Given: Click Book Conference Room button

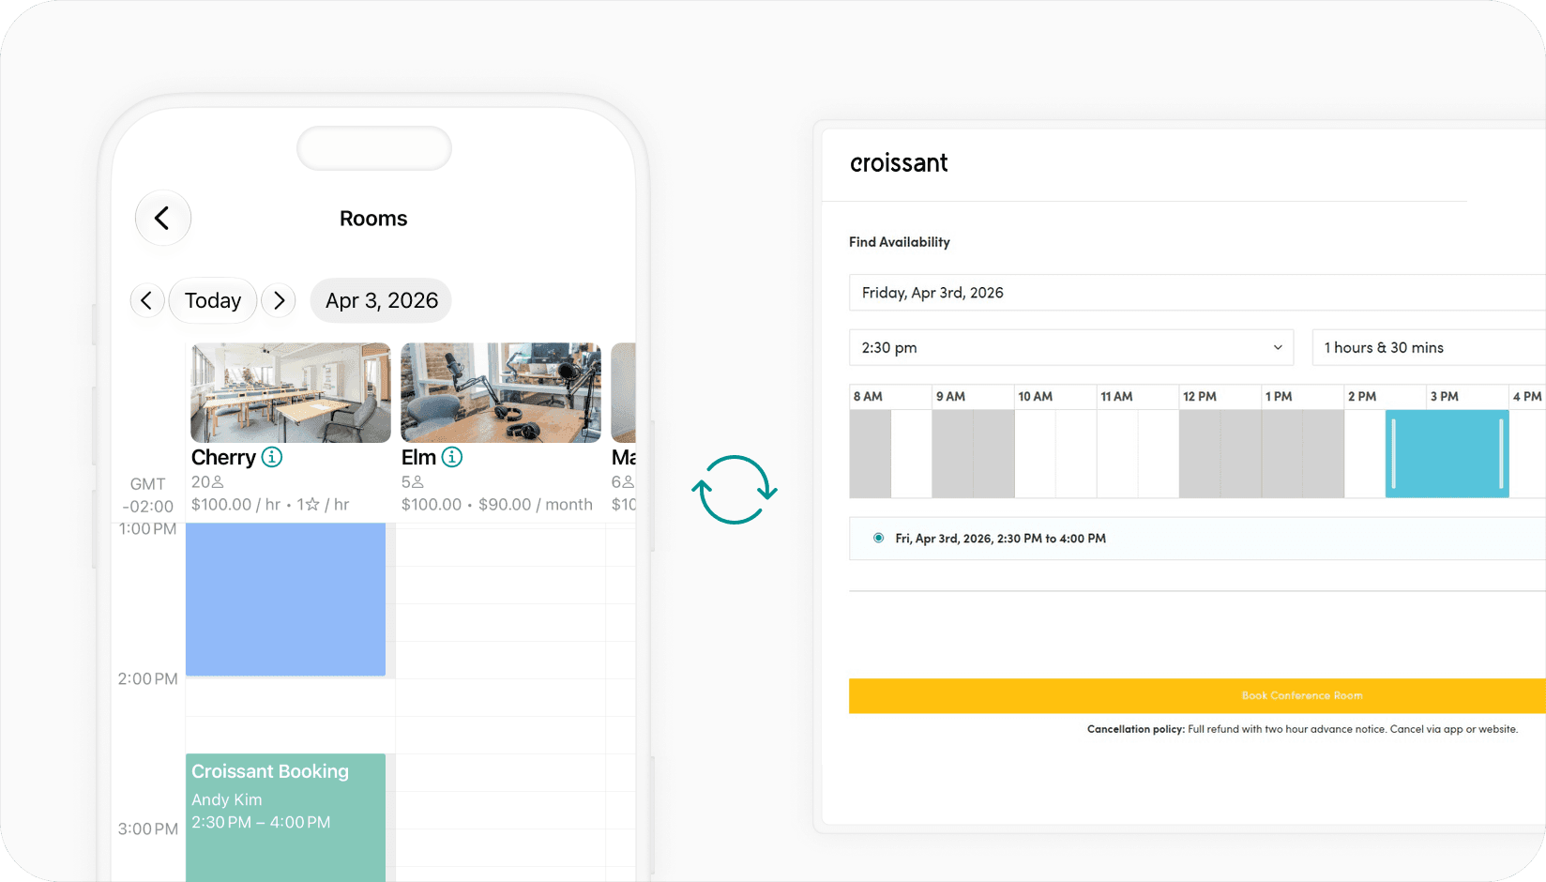Looking at the screenshot, I should (x=1197, y=695).
